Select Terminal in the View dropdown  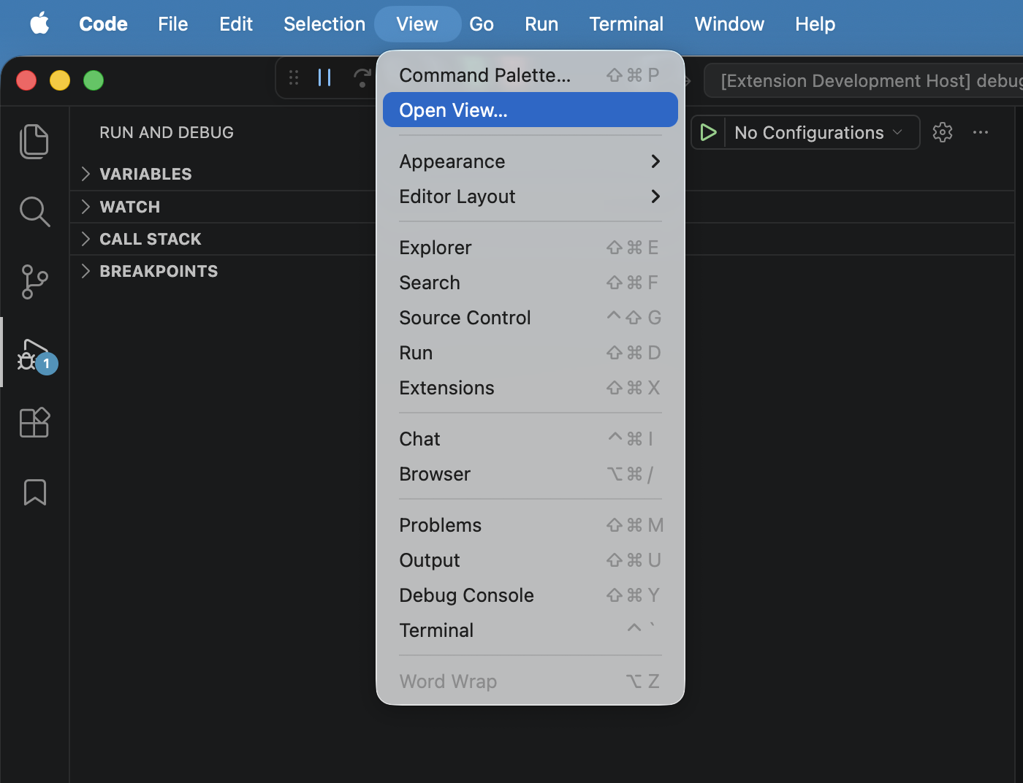530,630
